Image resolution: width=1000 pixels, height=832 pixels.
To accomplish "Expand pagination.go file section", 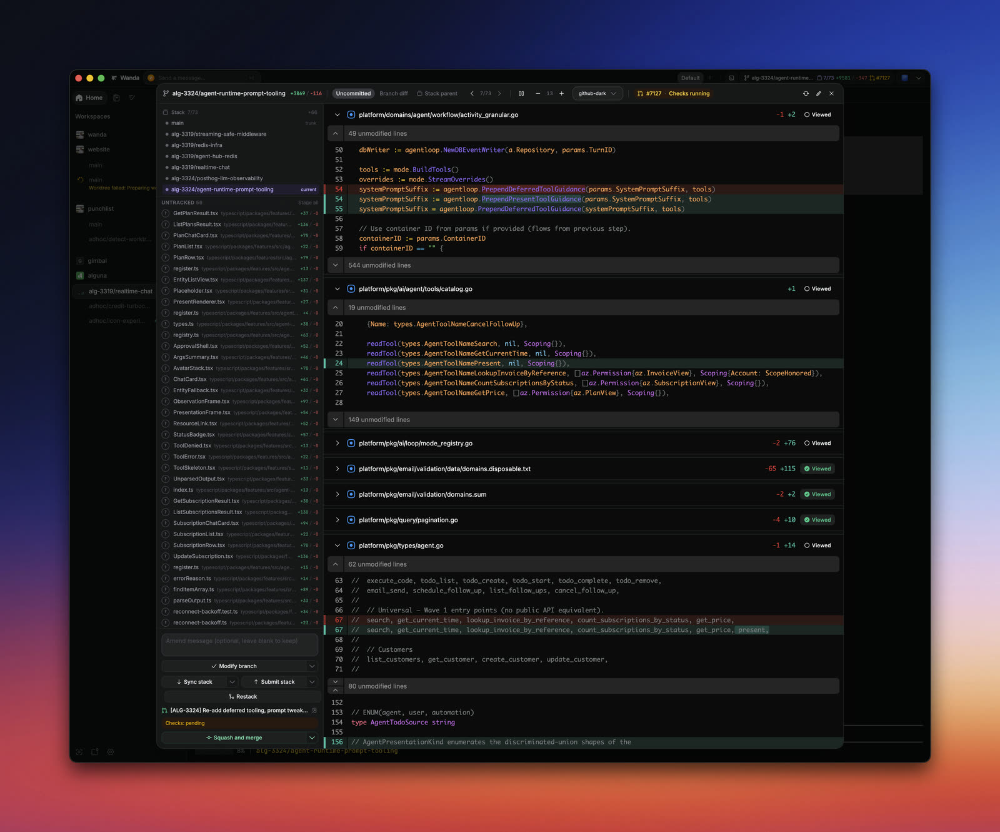I will click(x=337, y=520).
